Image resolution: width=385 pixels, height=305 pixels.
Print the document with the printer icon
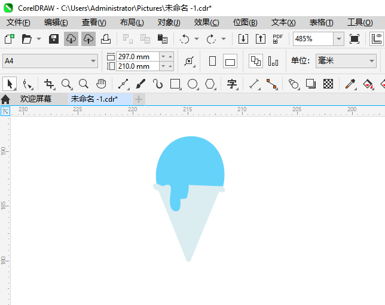(x=106, y=39)
